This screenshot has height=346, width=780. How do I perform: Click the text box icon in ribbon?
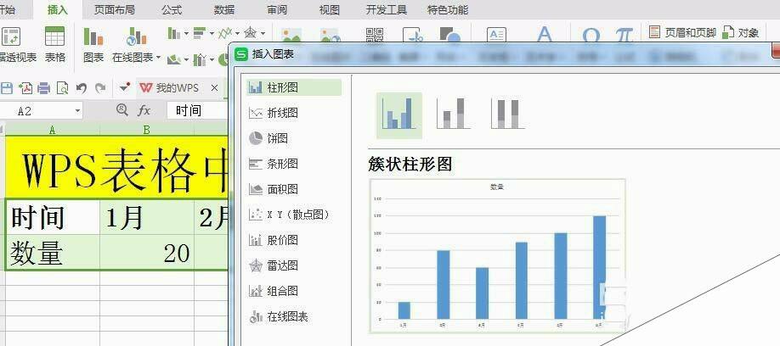(x=496, y=35)
